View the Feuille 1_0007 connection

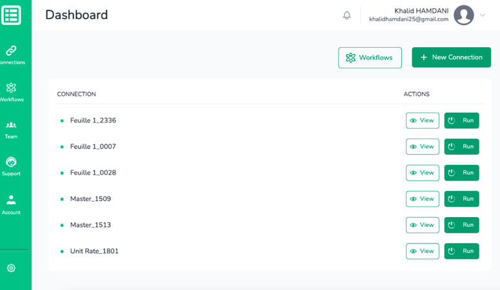[x=422, y=146]
